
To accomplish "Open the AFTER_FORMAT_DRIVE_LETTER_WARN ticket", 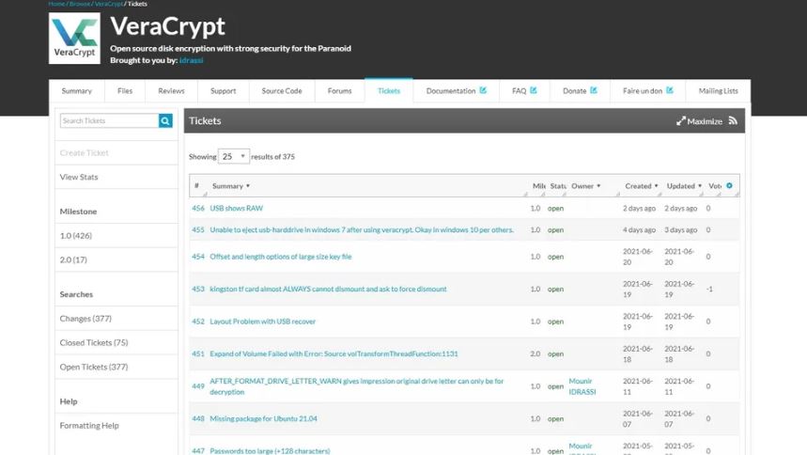I will pos(357,386).
